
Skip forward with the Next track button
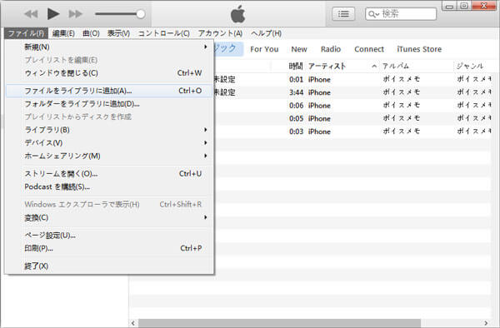pyautogui.click(x=75, y=14)
